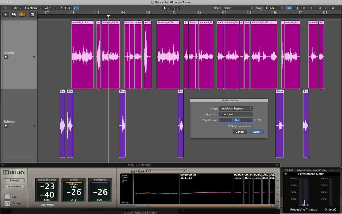Toggle the orange Hide tracks H button

click(x=22, y=14)
